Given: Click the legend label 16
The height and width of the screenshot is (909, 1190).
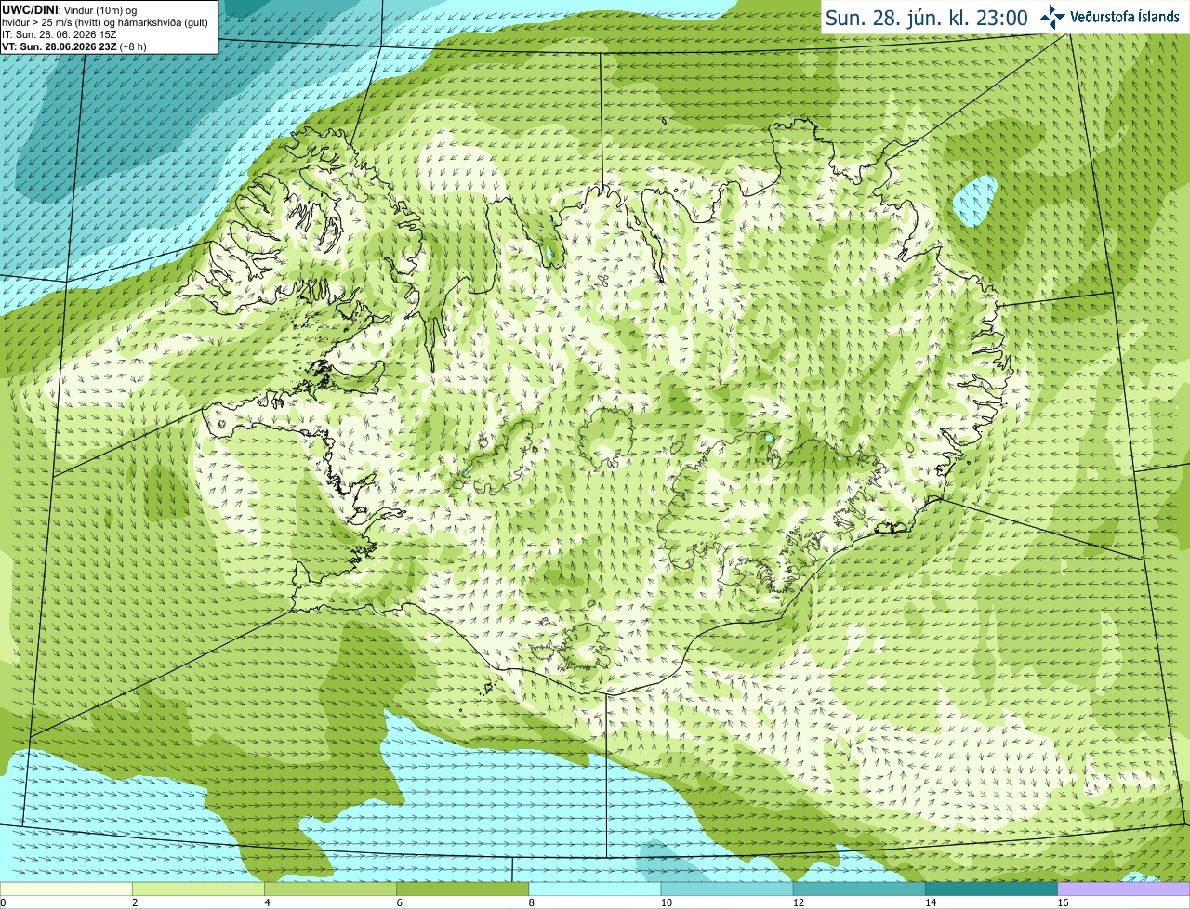Looking at the screenshot, I should pos(1063,902).
